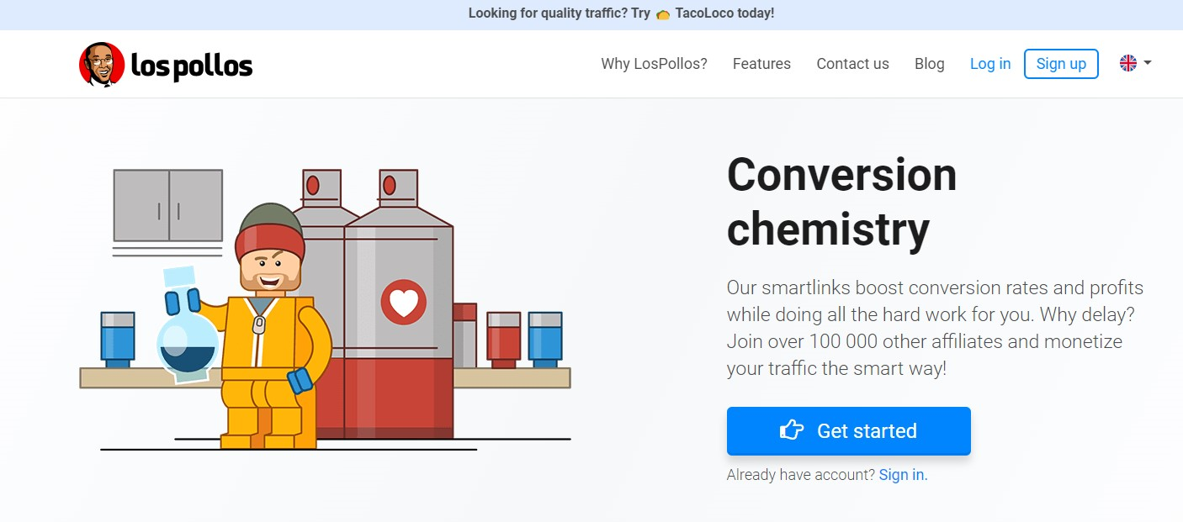This screenshot has width=1183, height=522.
Task: Expand the language selector dropdown arrow
Action: coord(1148,63)
